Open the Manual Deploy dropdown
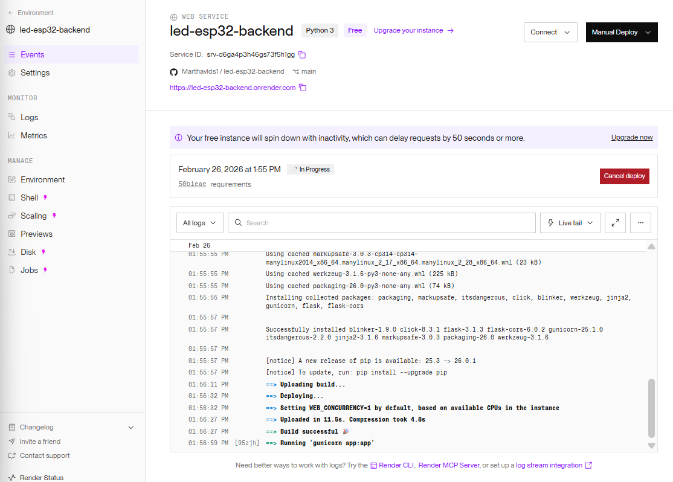673x482 pixels. pyautogui.click(x=622, y=32)
